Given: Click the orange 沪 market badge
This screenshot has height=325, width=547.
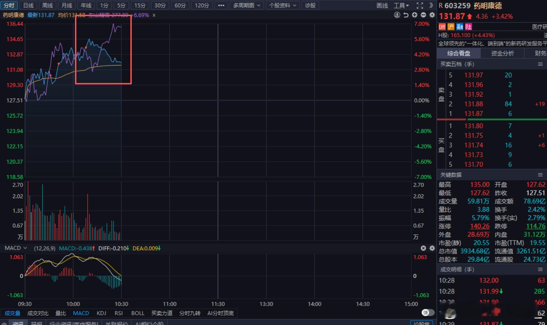Looking at the screenshot, I should coord(451,27).
